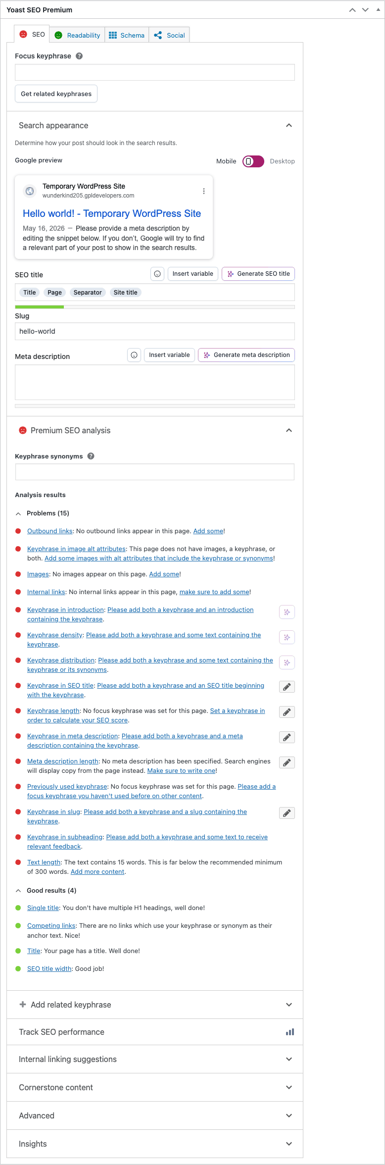Click pencil icon for Keyphrase length
This screenshot has width=385, height=1165.
[287, 712]
